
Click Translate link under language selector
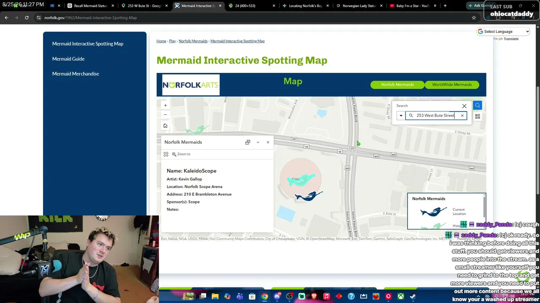[x=511, y=39]
